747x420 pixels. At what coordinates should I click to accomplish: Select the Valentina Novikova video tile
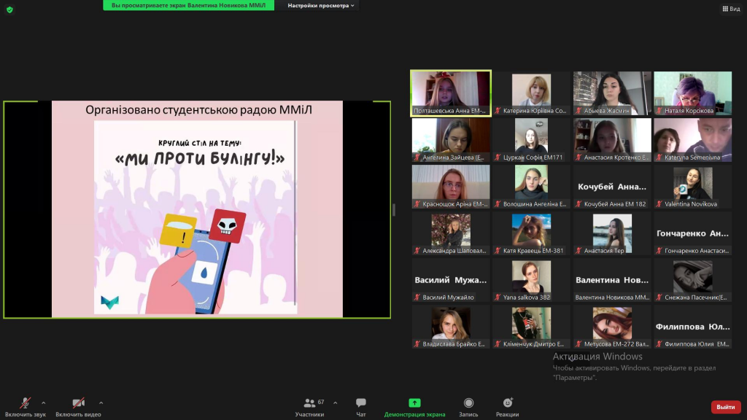tap(693, 187)
